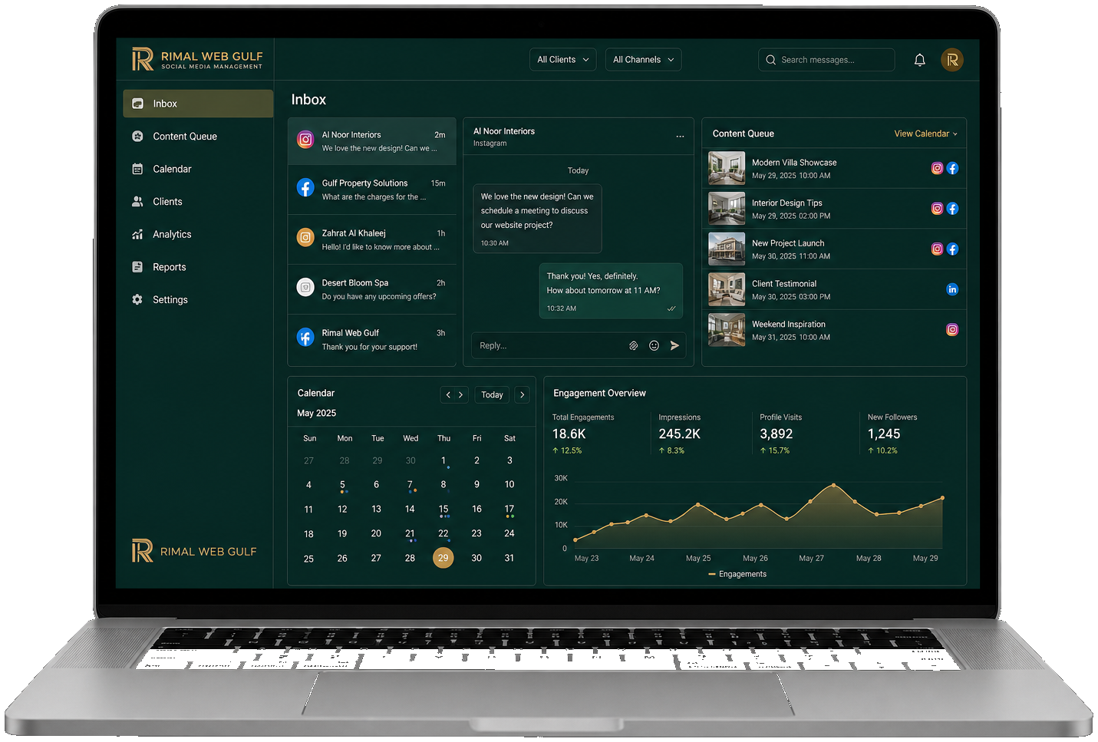Screen dimensions: 1098x742
Task: Select May 29 on the calendar
Action: (443, 558)
